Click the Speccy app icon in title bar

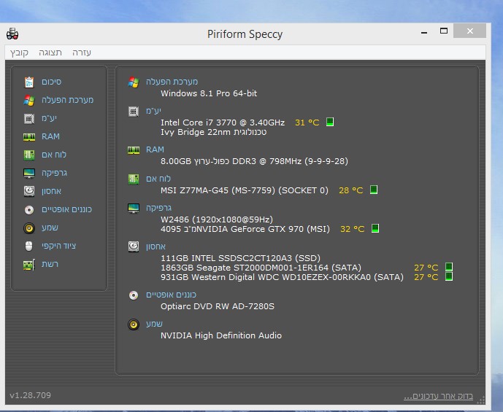pos(12,34)
